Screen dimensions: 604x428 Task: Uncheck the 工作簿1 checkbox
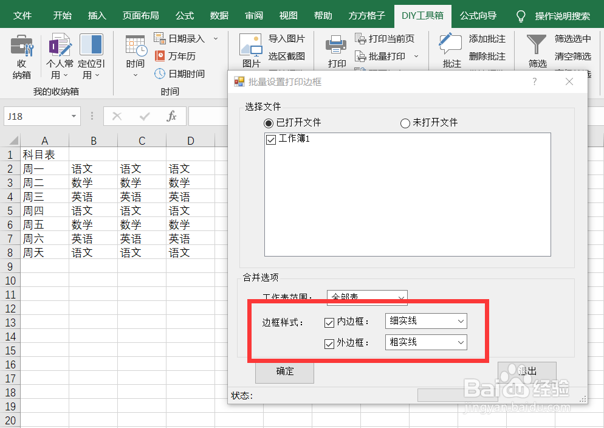pyautogui.click(x=270, y=139)
